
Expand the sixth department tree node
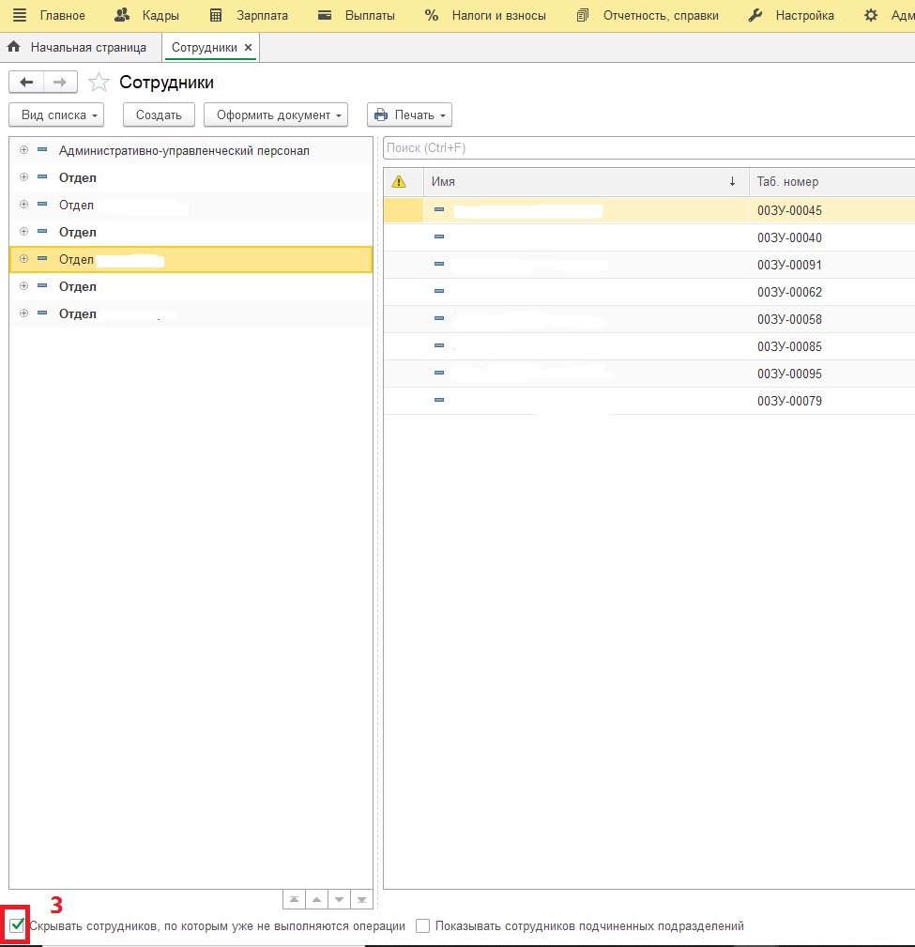pos(23,285)
